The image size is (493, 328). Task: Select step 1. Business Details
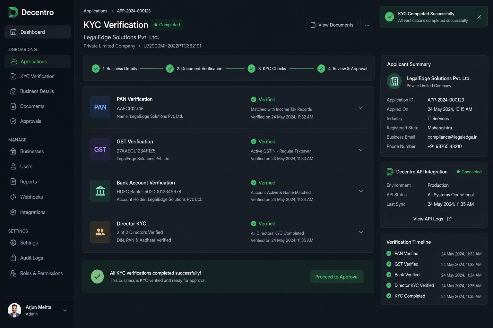[x=114, y=69]
